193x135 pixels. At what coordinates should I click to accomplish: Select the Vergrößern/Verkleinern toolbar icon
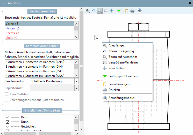[106, 11]
